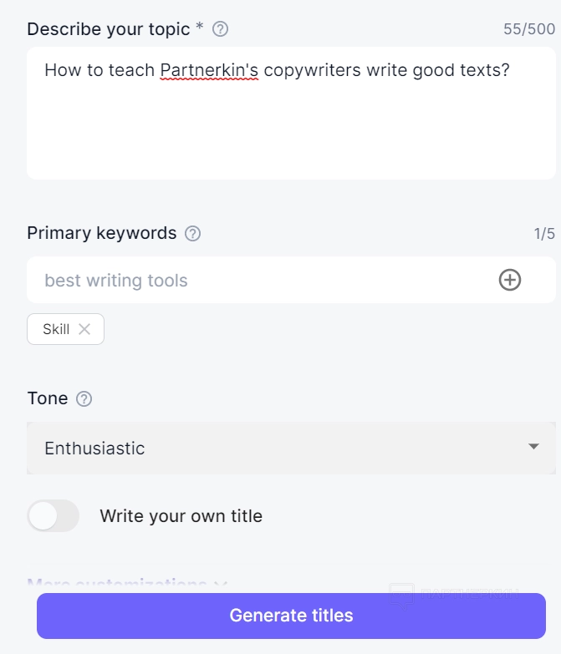Click the best writing tools keyword field
Image resolution: width=561 pixels, height=654 pixels.
pyautogui.click(x=251, y=281)
